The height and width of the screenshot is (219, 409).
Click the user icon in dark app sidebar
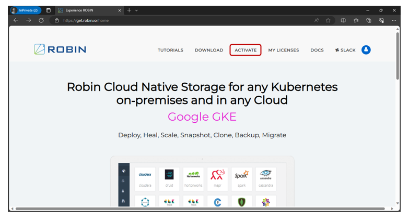(x=123, y=191)
